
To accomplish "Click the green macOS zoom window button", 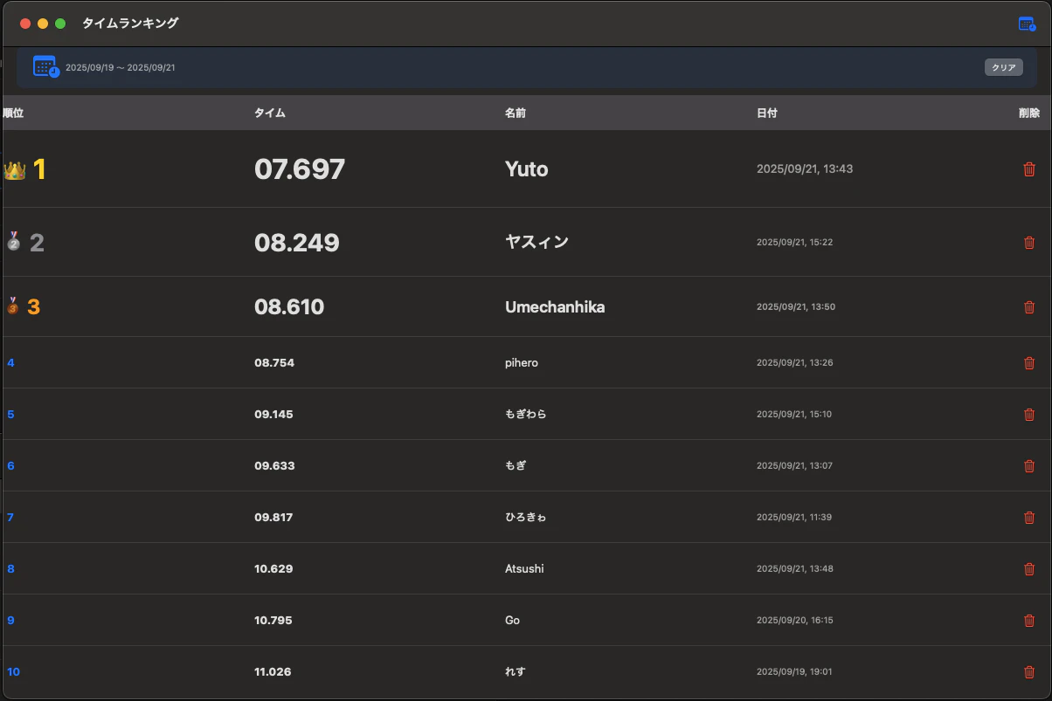I will (60, 24).
